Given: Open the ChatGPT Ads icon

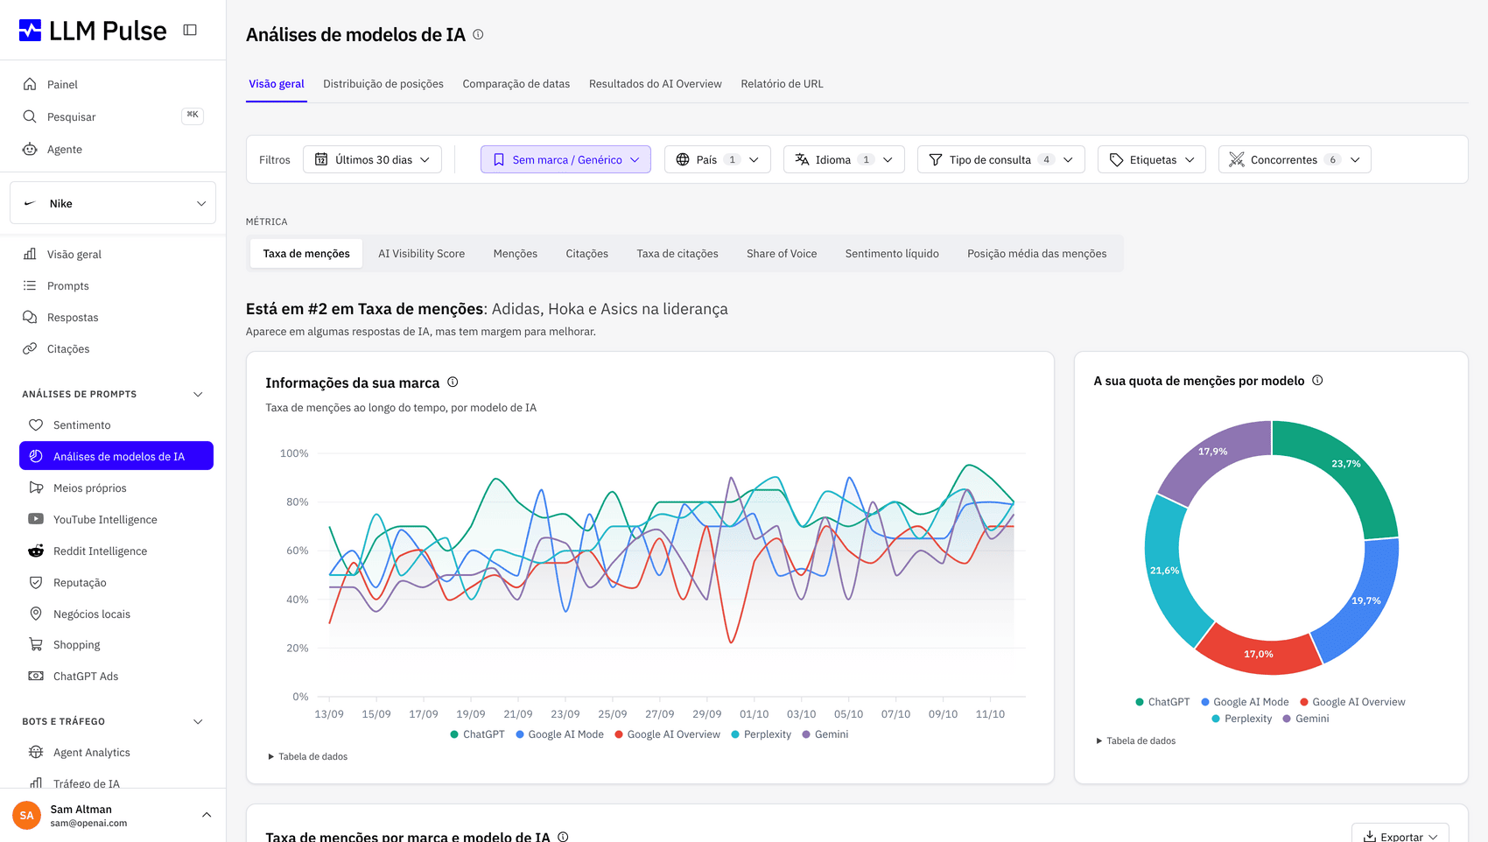Looking at the screenshot, I should pos(36,677).
